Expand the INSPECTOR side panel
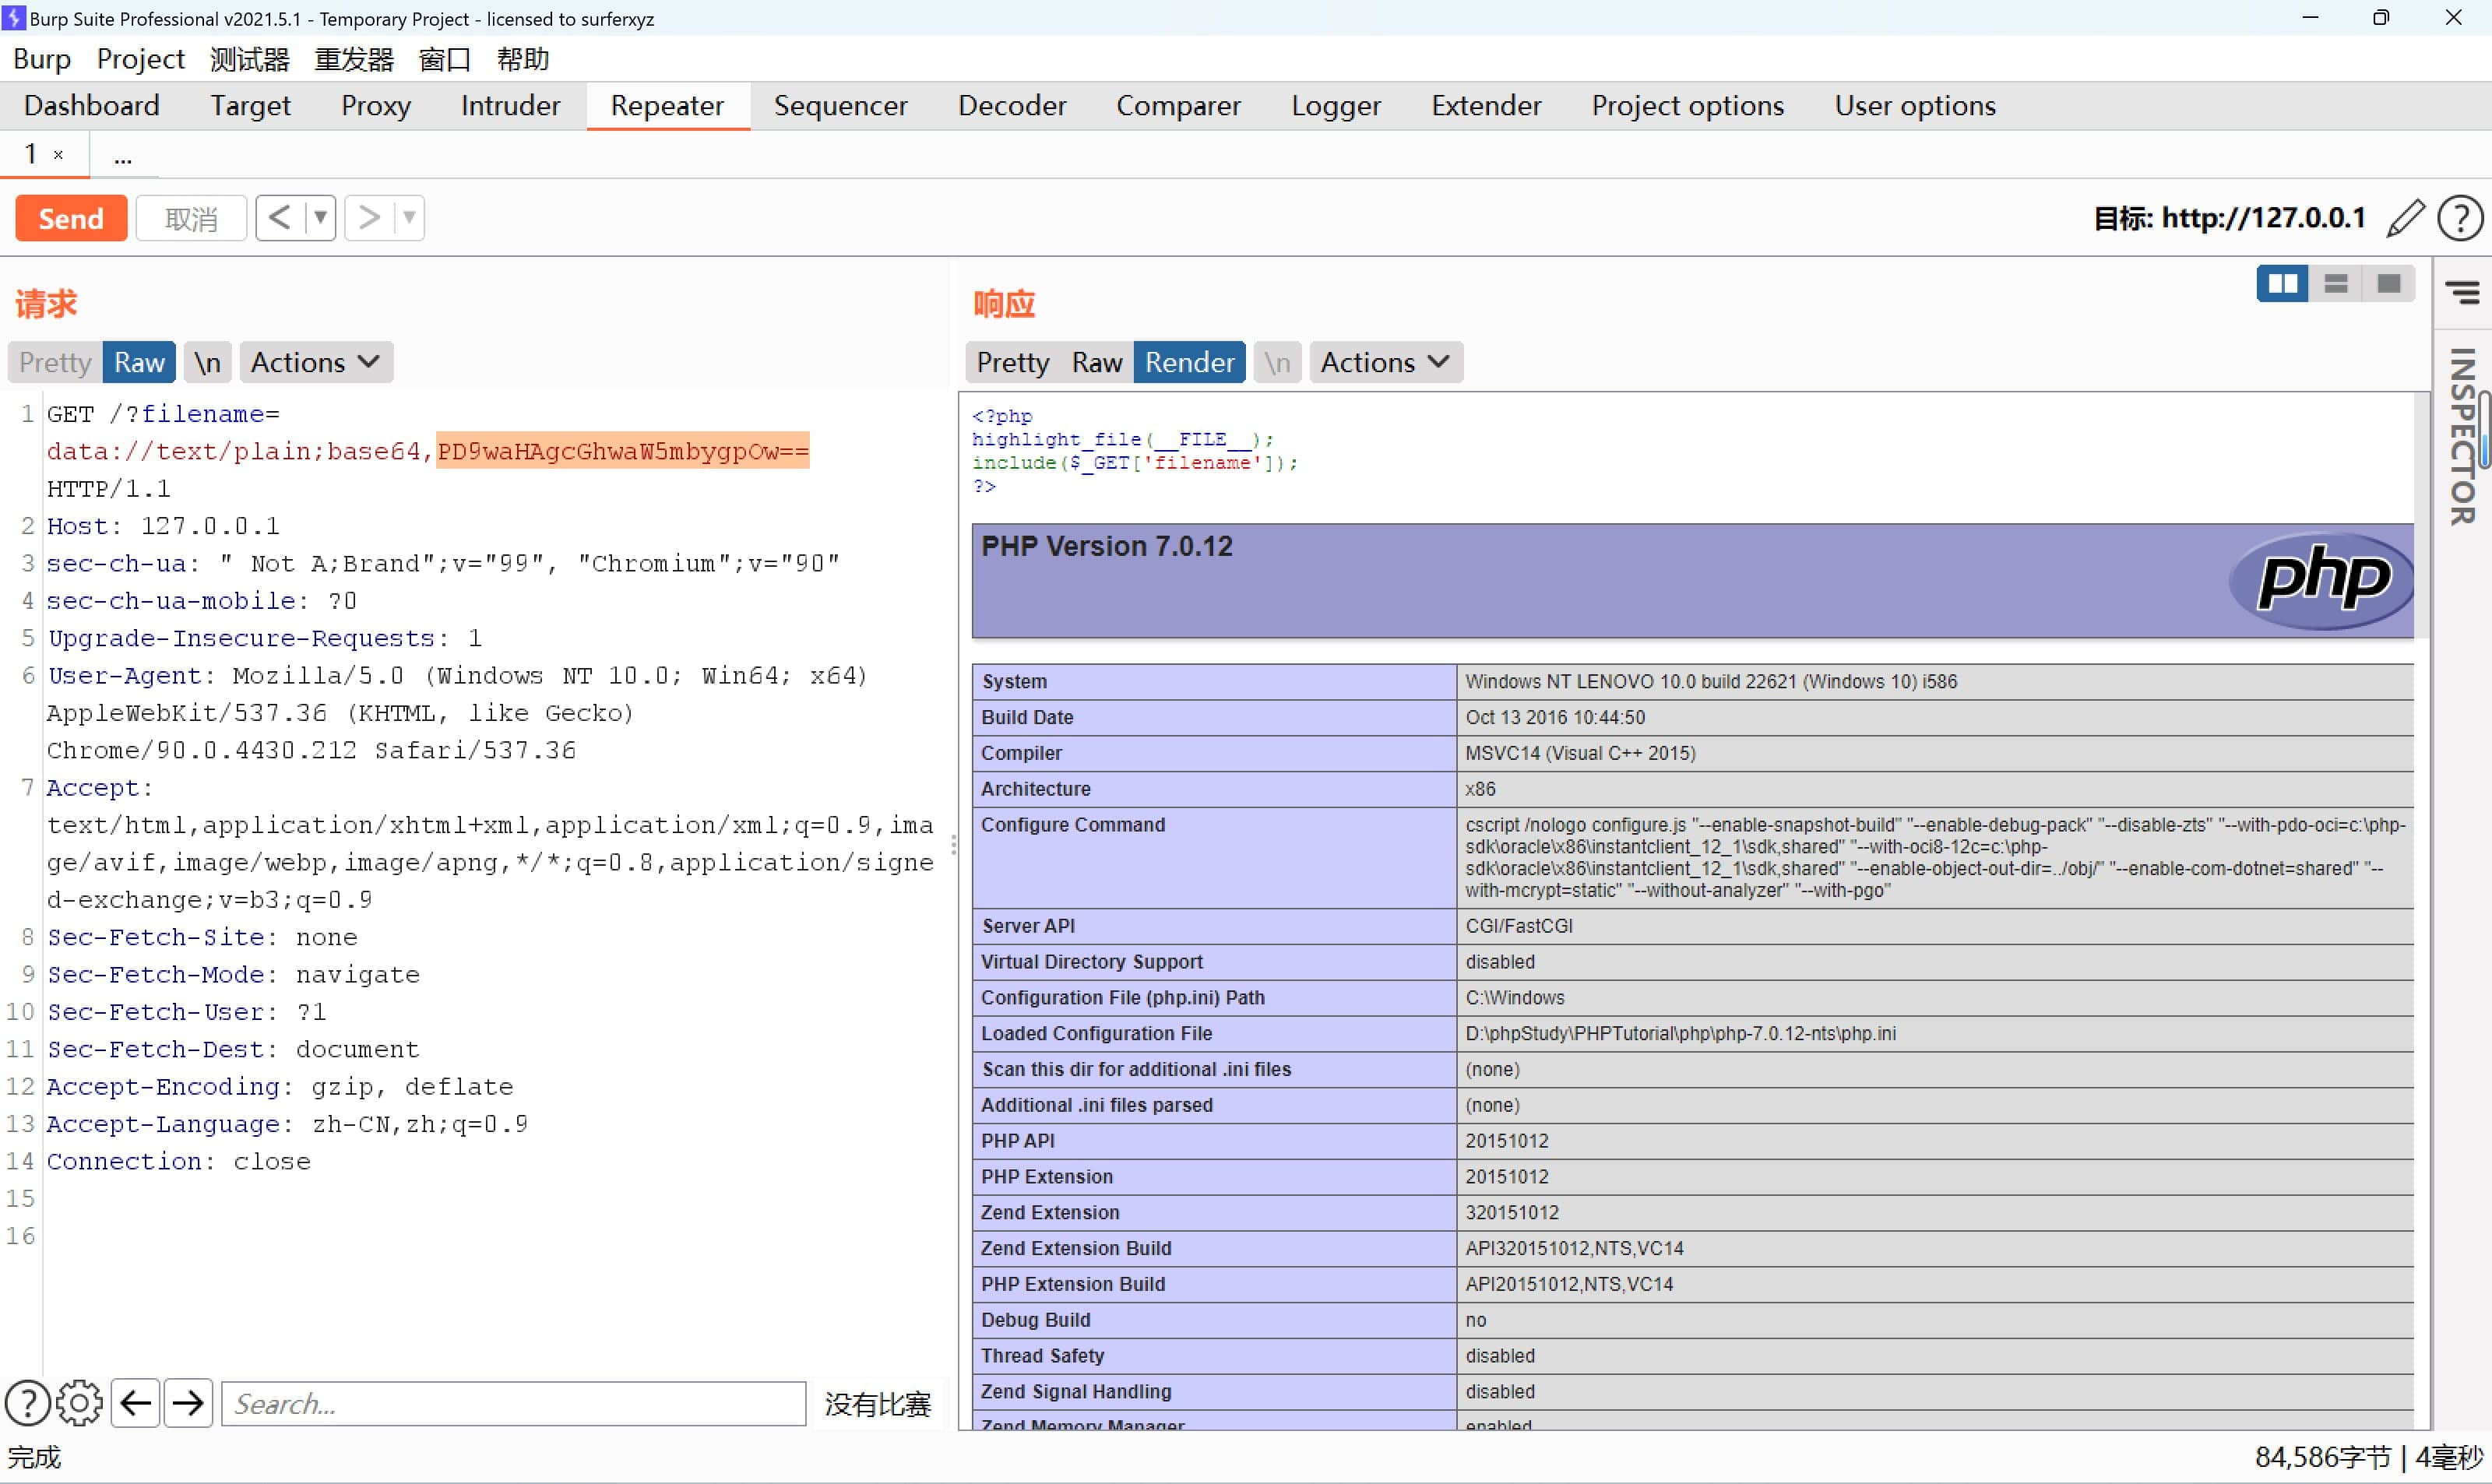This screenshot has height=1484, width=2492. pos(2463,436)
